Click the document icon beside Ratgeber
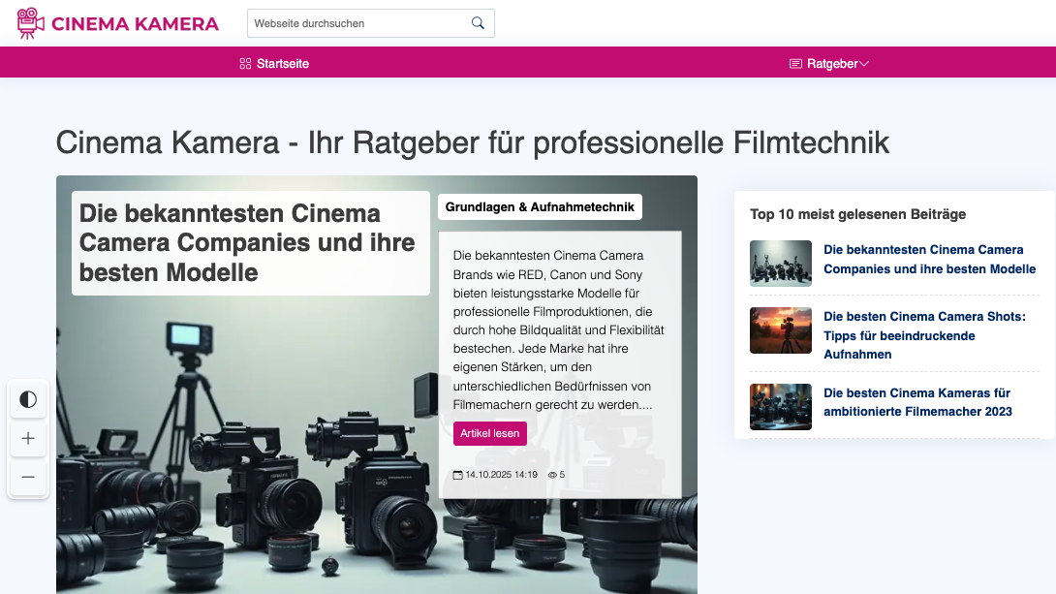This screenshot has width=1056, height=594. click(794, 63)
